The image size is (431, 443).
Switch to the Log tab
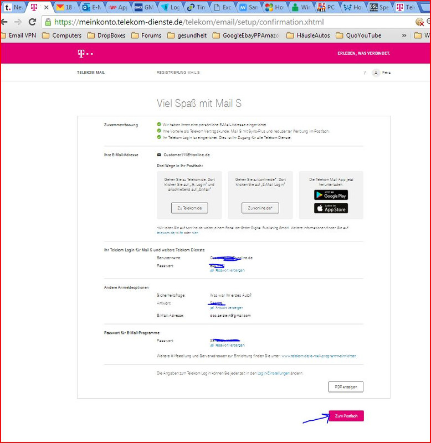pos(171,7)
